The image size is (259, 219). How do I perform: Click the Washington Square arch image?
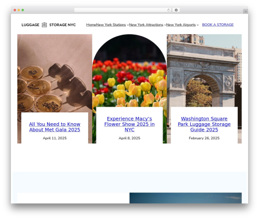pos(204,71)
